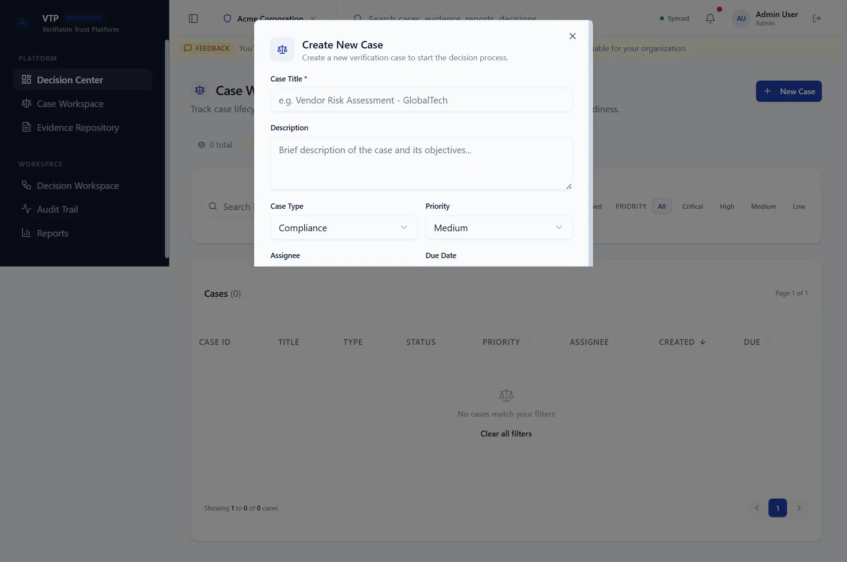Select the All priority filter
This screenshot has height=562, width=847.
tap(662, 206)
